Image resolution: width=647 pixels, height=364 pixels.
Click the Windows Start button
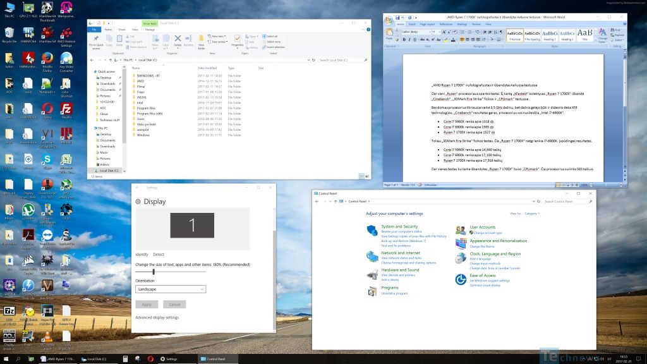(6, 359)
